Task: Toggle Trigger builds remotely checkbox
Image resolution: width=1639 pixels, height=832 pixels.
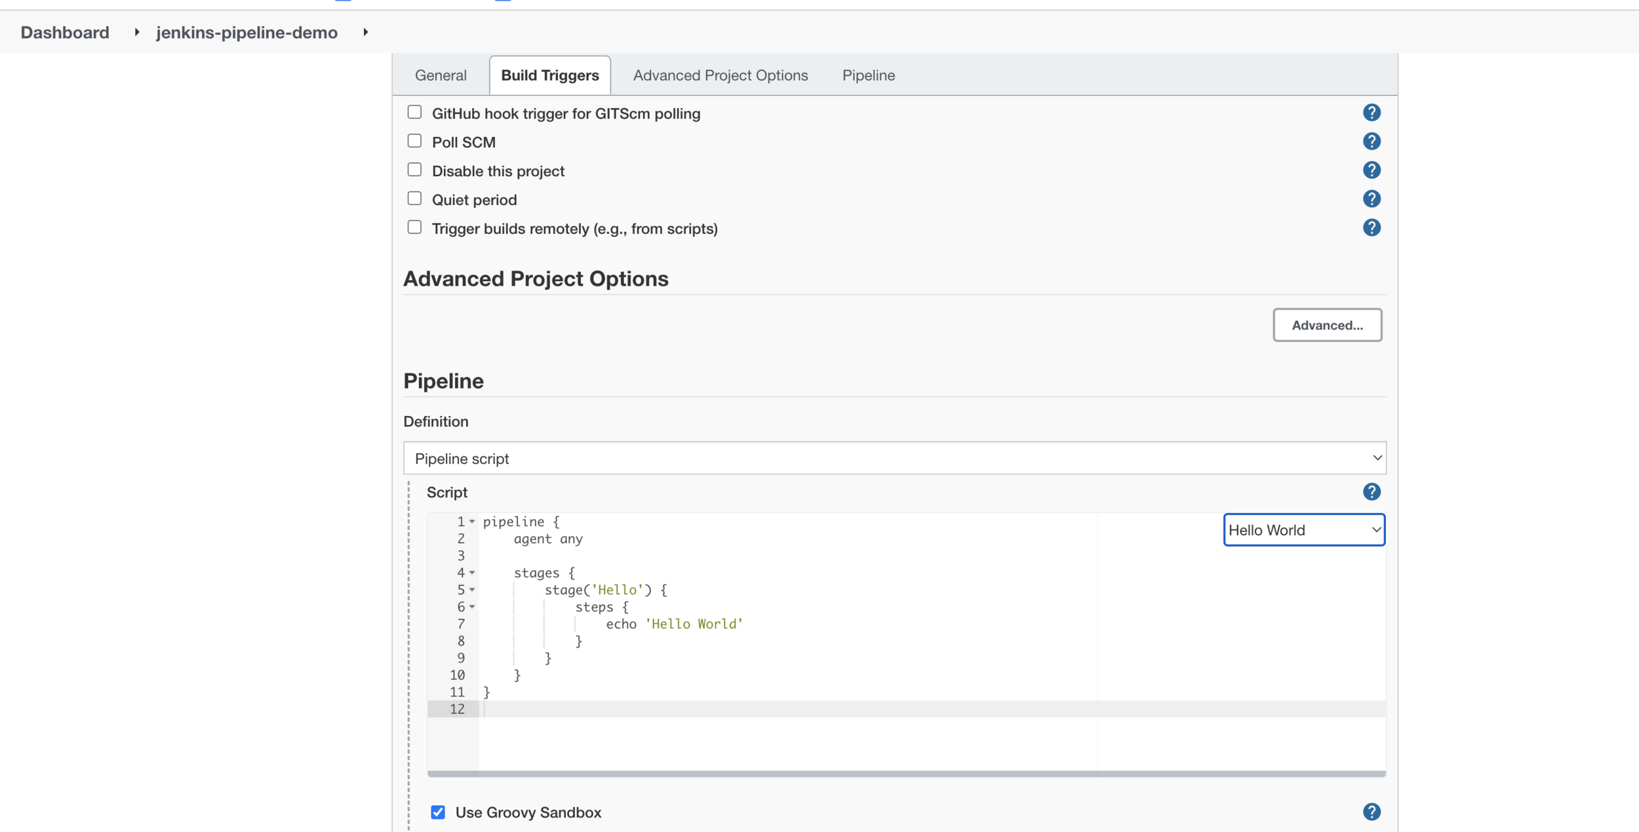Action: tap(414, 227)
